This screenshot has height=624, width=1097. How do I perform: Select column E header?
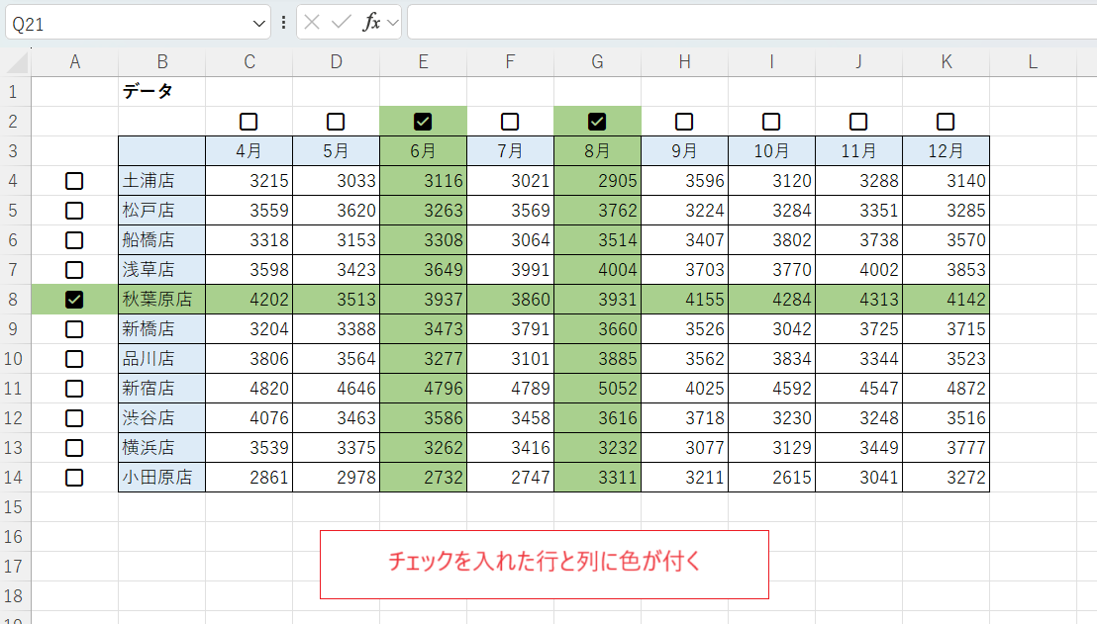pyautogui.click(x=424, y=62)
